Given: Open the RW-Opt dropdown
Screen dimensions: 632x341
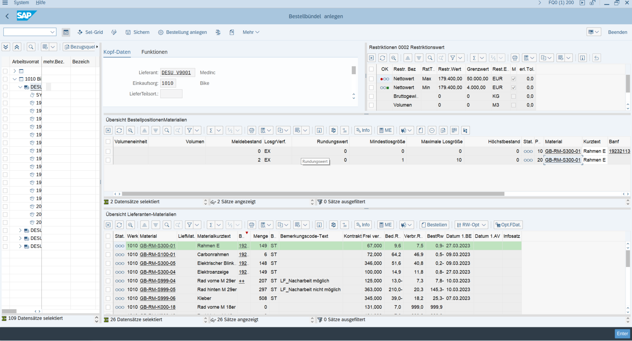Looking at the screenshot, I should (471, 225).
